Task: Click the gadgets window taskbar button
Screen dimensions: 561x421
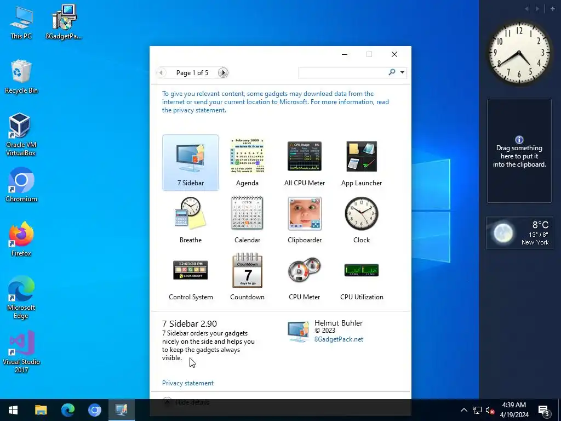Action: coord(121,410)
